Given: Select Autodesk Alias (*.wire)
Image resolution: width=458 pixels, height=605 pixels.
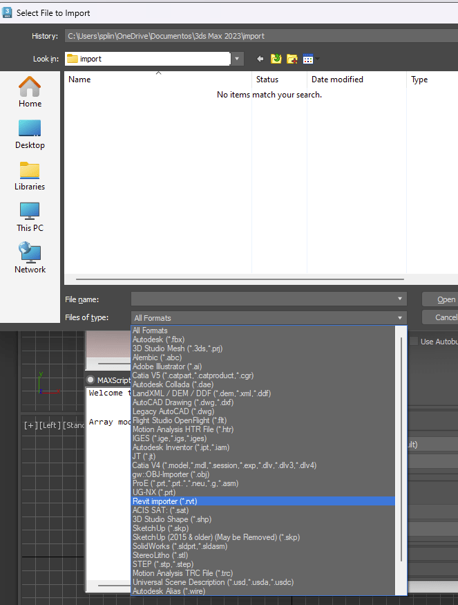Looking at the screenshot, I should click(264, 591).
